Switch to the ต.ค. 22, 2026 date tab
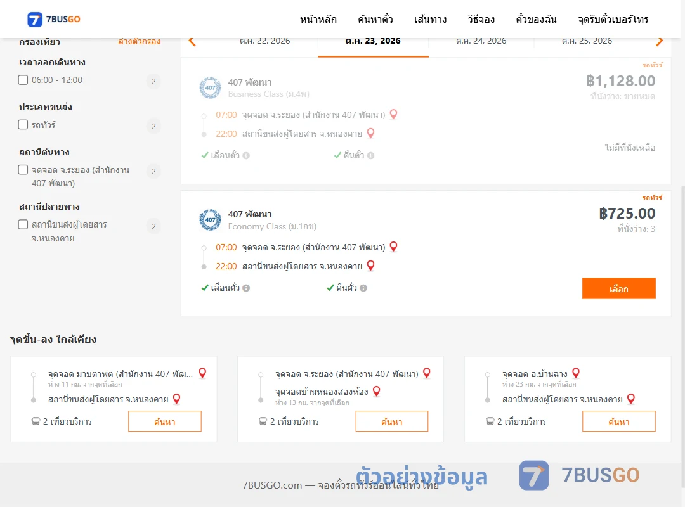 coord(264,41)
